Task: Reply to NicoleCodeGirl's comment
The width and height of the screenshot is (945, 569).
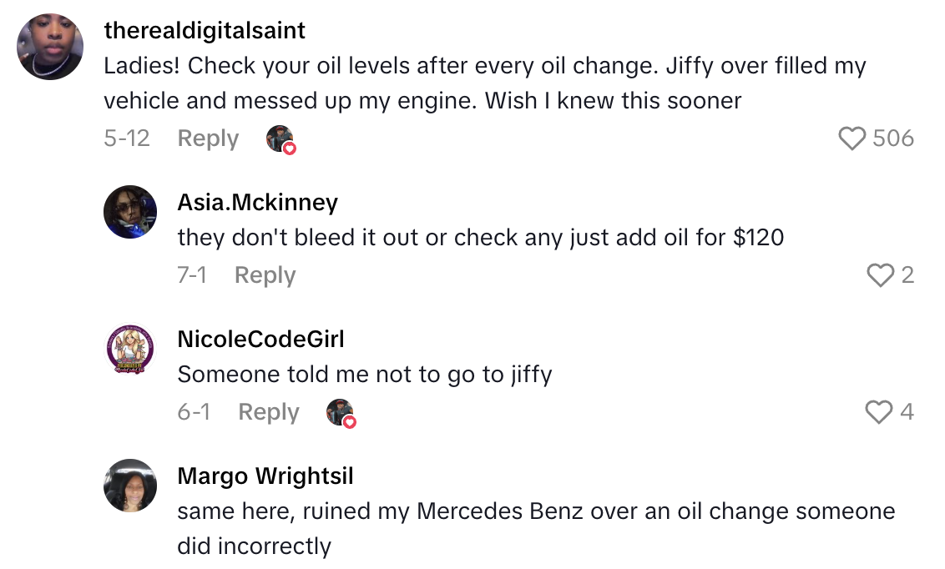Action: [x=268, y=411]
